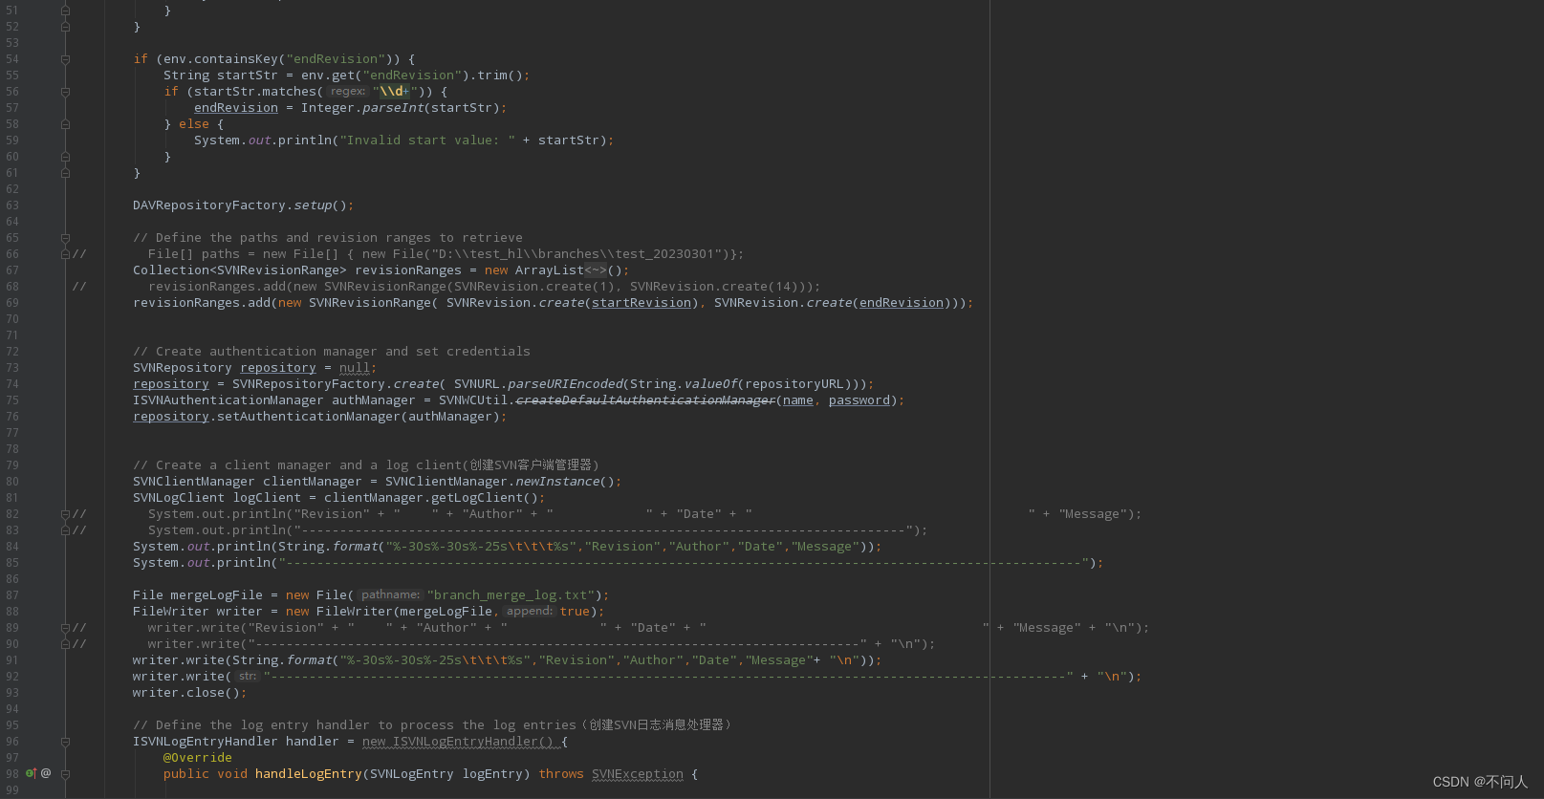Click the underlined 'name' argument on line 75
Screen dimensions: 1544x799
[798, 400]
